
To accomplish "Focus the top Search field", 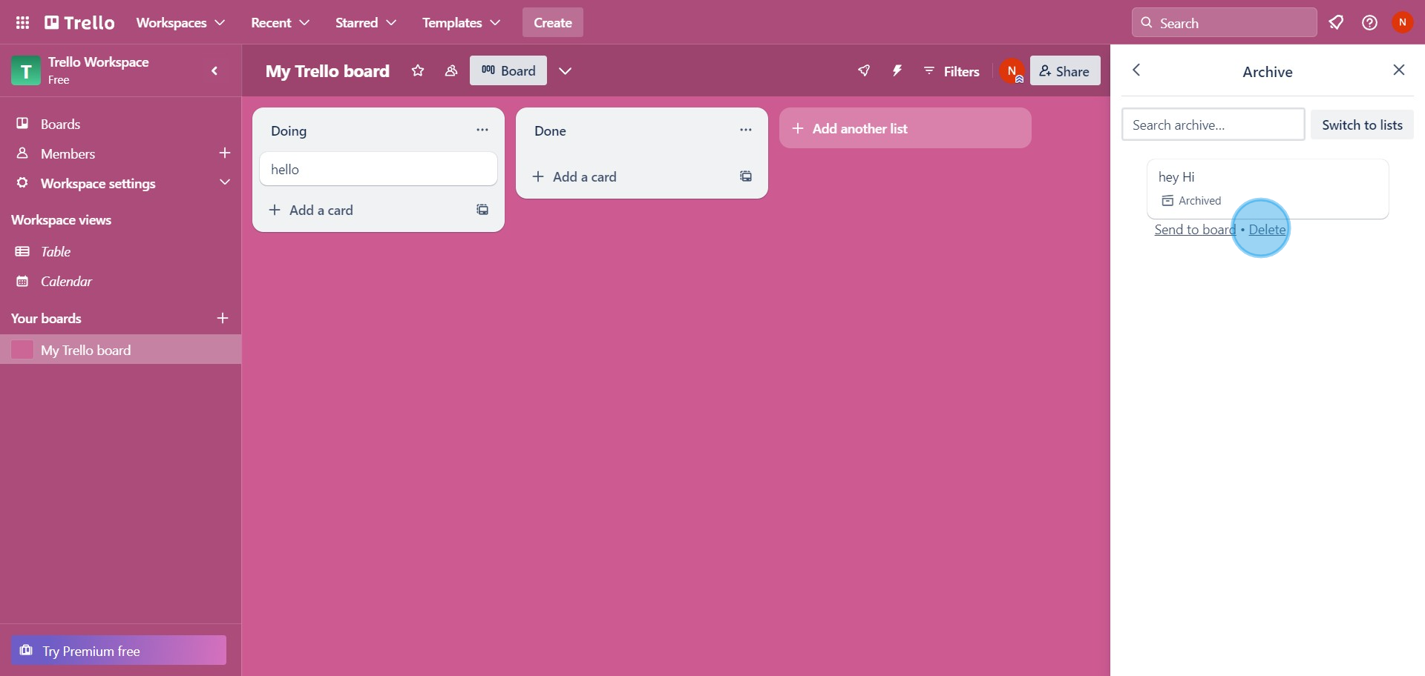I will (x=1224, y=22).
